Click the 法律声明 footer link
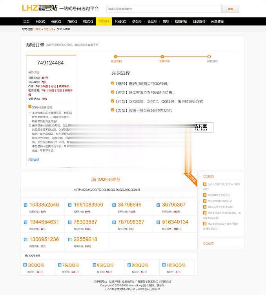Image resolution: width=266 pixels, height=295 pixels. [x=114, y=282]
